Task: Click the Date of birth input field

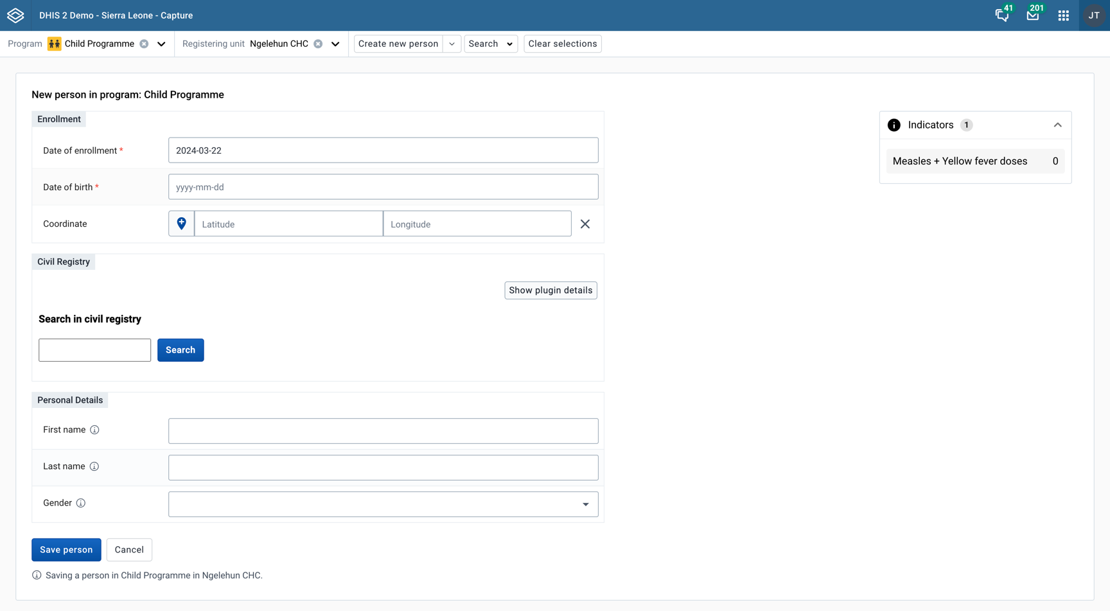Action: 383,186
